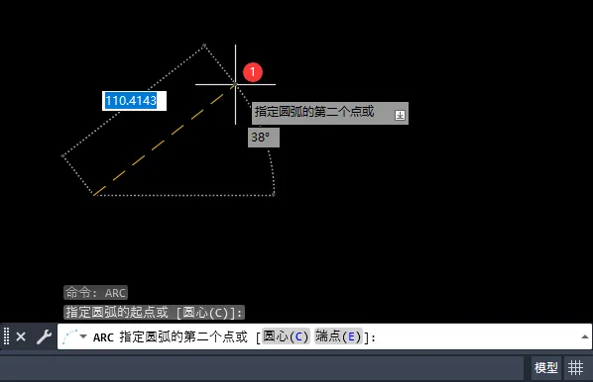Screen dimensions: 593x382
Task: Choose the 端点(E) endpoint option
Action: click(338, 335)
